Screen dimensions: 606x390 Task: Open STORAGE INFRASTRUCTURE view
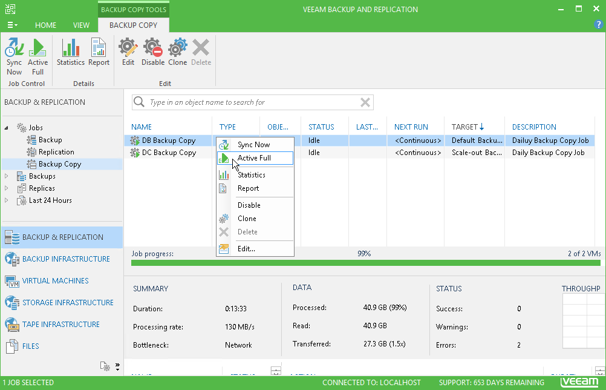click(x=62, y=303)
